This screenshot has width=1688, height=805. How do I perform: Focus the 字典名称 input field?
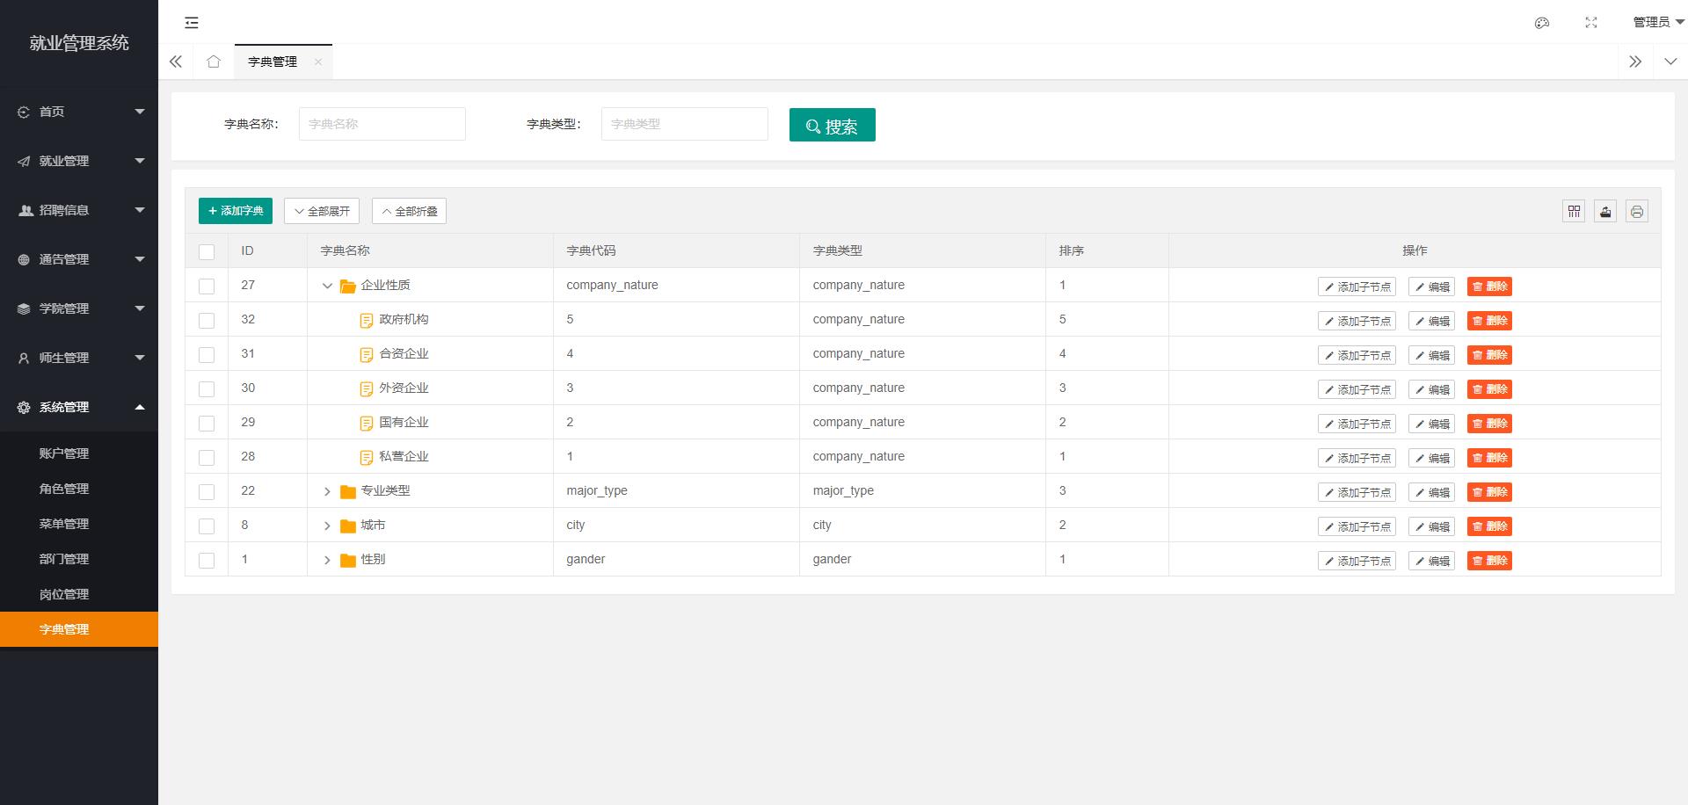point(382,124)
